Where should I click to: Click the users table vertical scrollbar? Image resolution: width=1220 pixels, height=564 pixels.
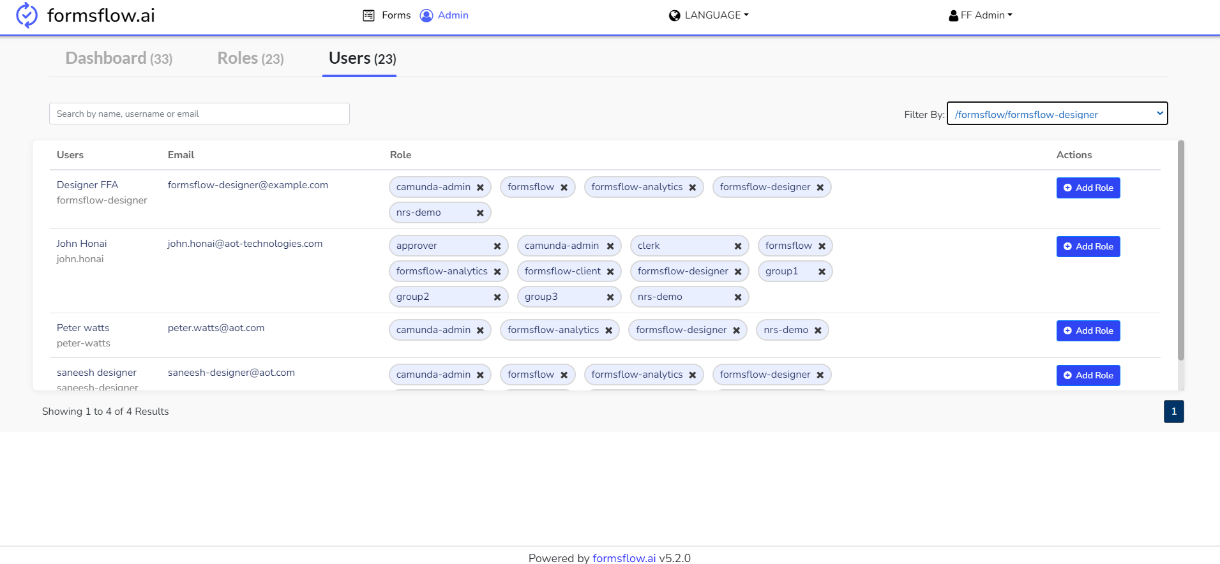pos(1181,250)
